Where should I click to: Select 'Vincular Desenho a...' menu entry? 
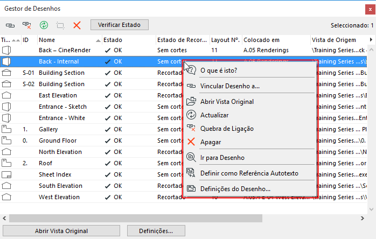point(229,86)
